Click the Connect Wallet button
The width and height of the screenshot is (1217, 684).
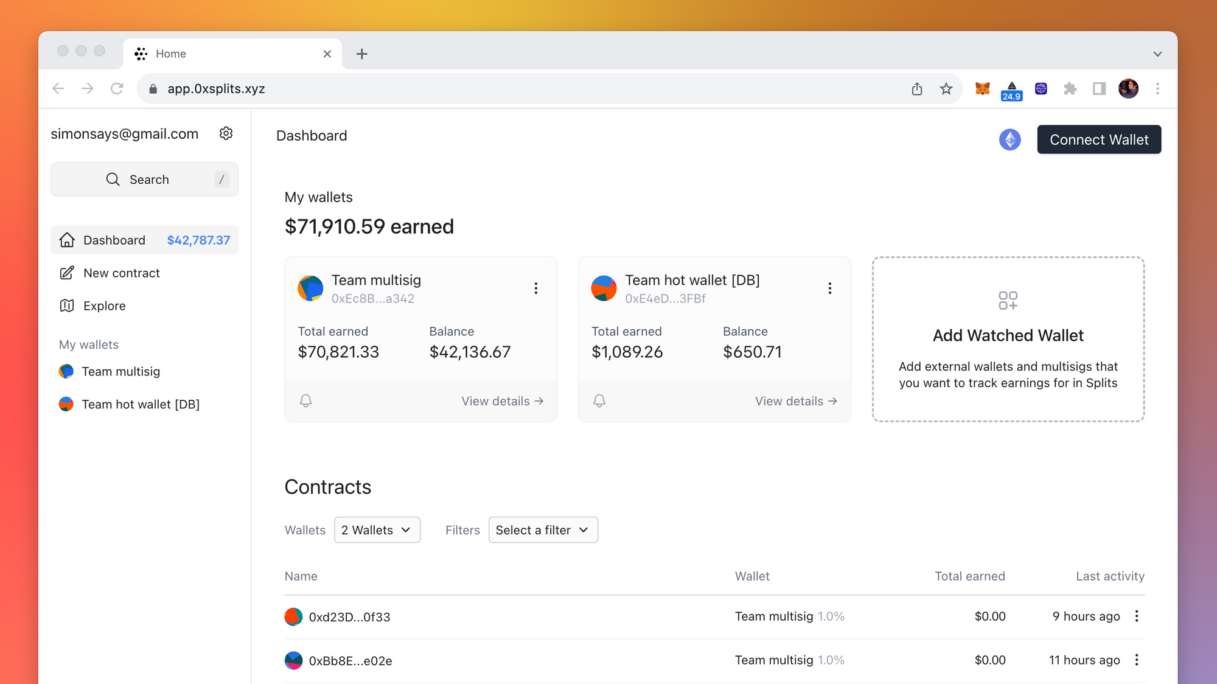pos(1098,140)
